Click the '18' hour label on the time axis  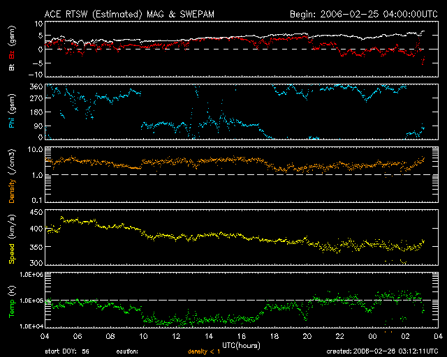pos(274,336)
